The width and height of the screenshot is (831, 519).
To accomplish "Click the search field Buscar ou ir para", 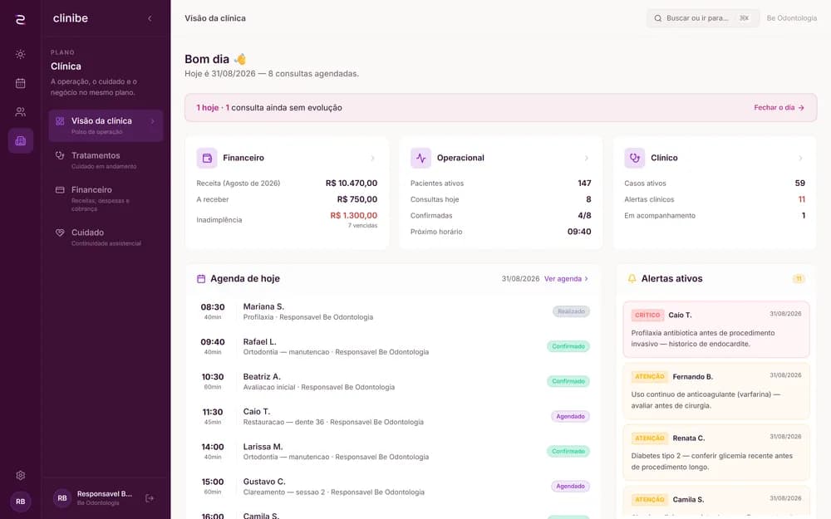I will click(703, 18).
